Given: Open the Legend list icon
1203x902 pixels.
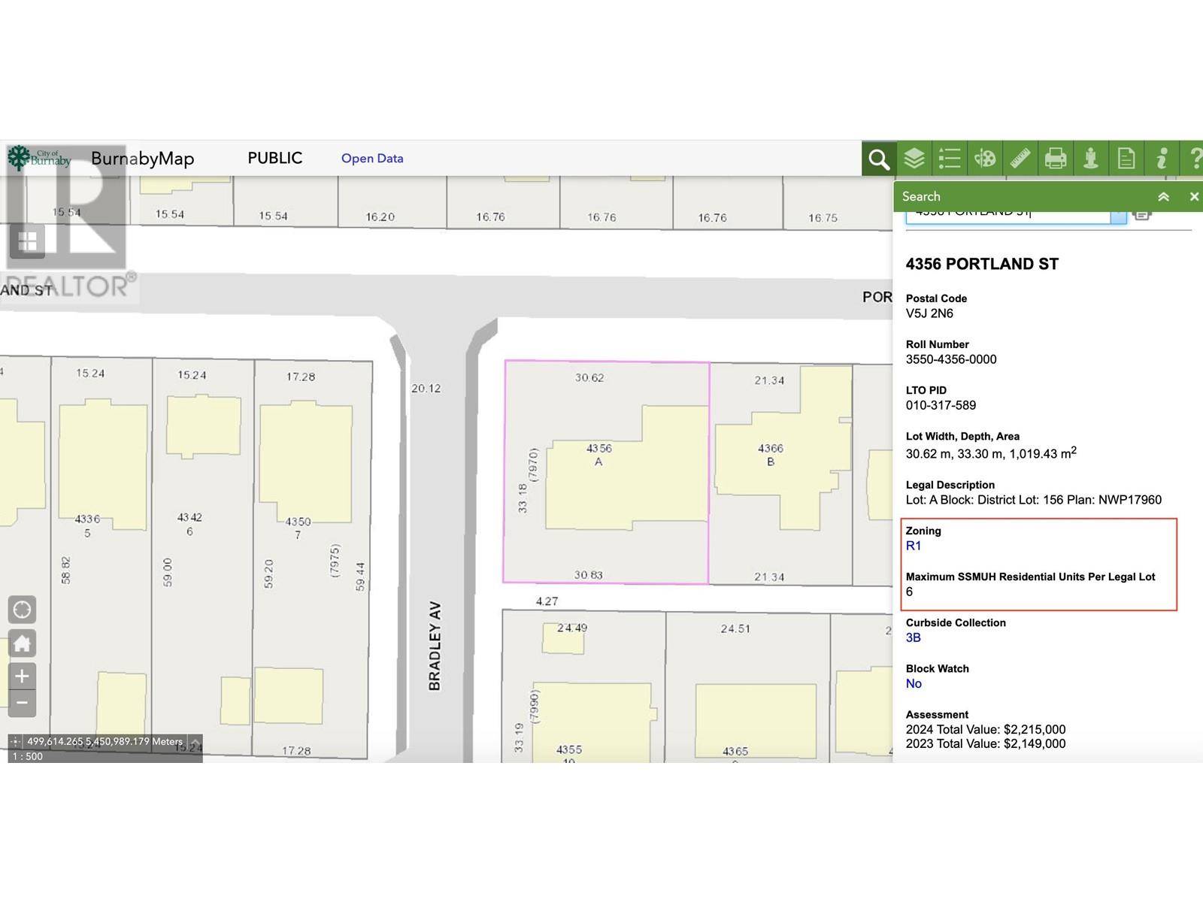Looking at the screenshot, I should tap(950, 159).
